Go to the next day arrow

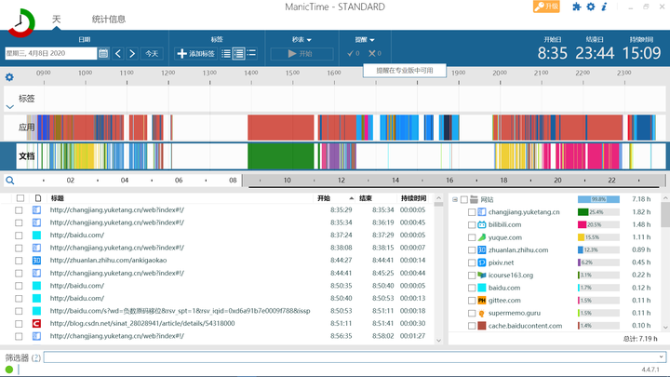tap(132, 53)
